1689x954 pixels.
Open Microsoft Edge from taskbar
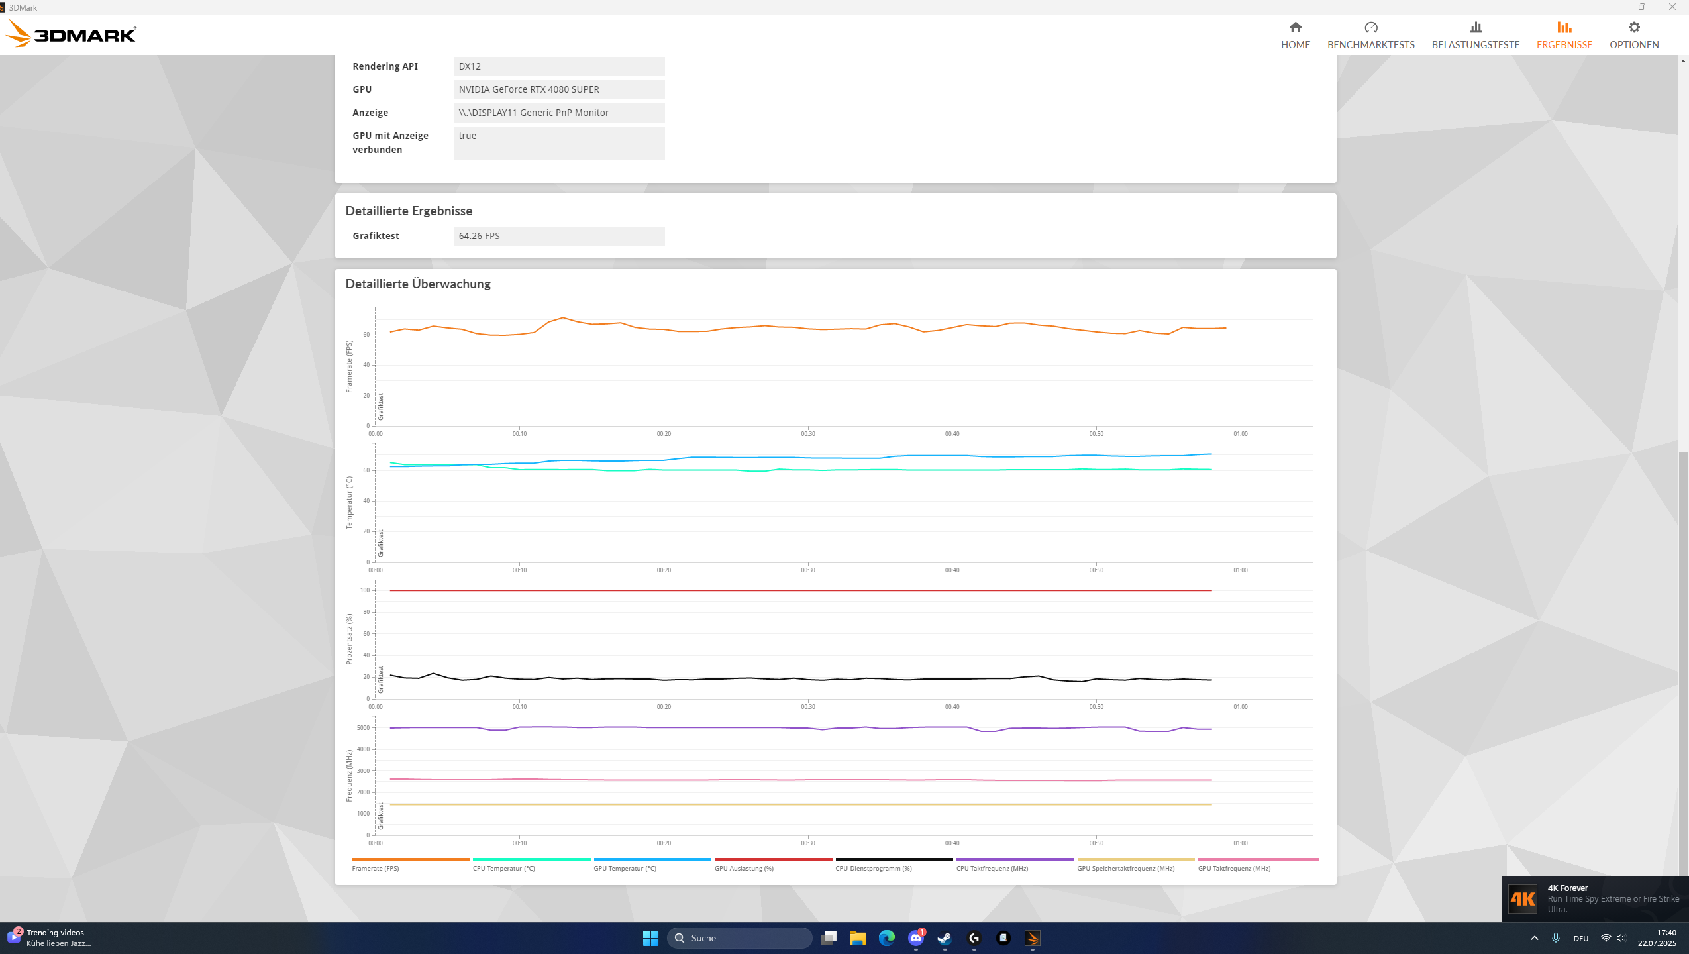(x=886, y=938)
